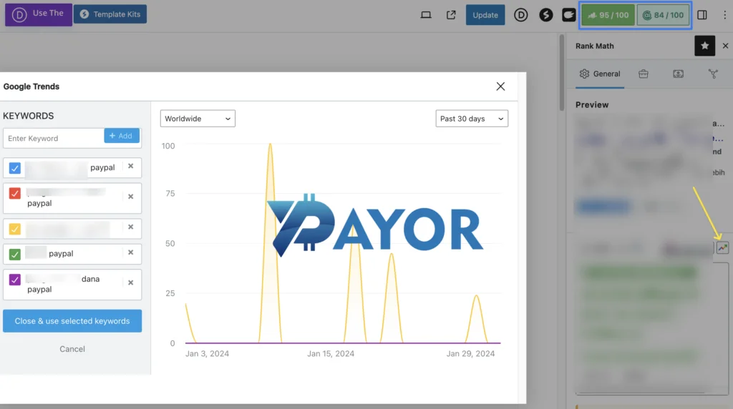The image size is (733, 409).
Task: Click the circled D Divi icon in top toolbar
Action: tap(521, 15)
